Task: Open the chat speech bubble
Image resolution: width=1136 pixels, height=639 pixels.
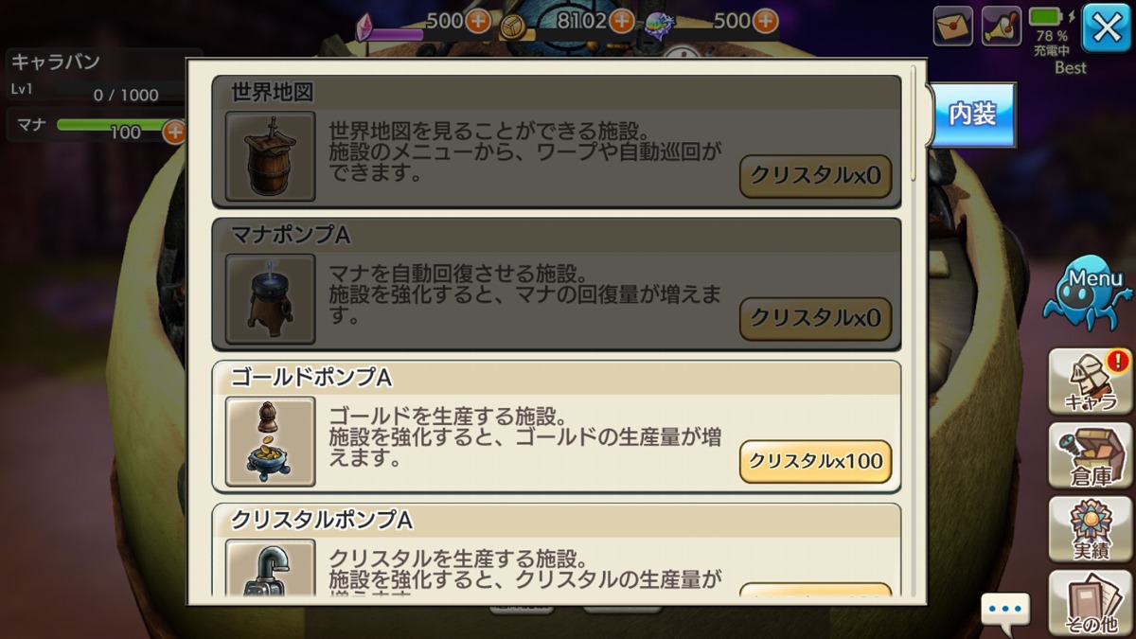Action: (x=1004, y=610)
